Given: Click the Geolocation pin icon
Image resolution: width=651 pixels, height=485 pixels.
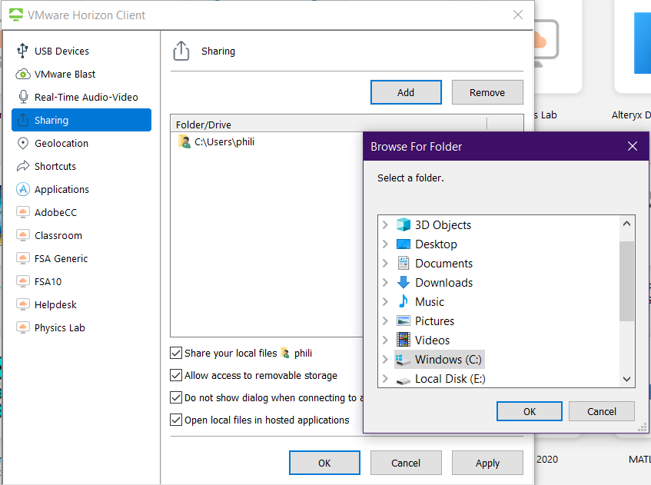Looking at the screenshot, I should [x=23, y=143].
